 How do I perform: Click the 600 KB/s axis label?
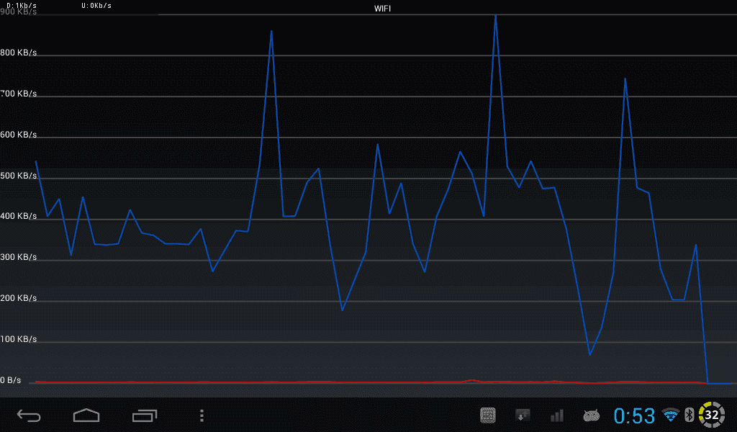(18, 135)
